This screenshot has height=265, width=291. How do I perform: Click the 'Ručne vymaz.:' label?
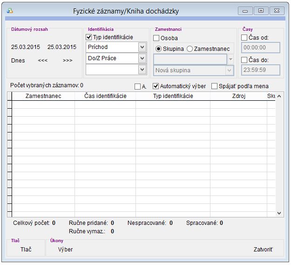pos(87,231)
